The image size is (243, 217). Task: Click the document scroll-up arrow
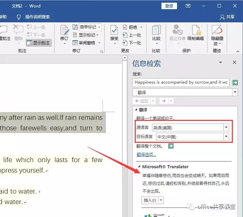coord(125,58)
